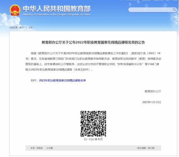This screenshot has width=179, height=157.
Task: Click the 扫一扫分享本页 caption
Action: click(x=93, y=139)
